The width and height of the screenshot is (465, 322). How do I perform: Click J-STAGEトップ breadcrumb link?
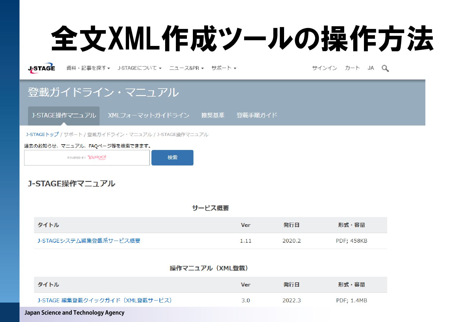[x=42, y=134]
